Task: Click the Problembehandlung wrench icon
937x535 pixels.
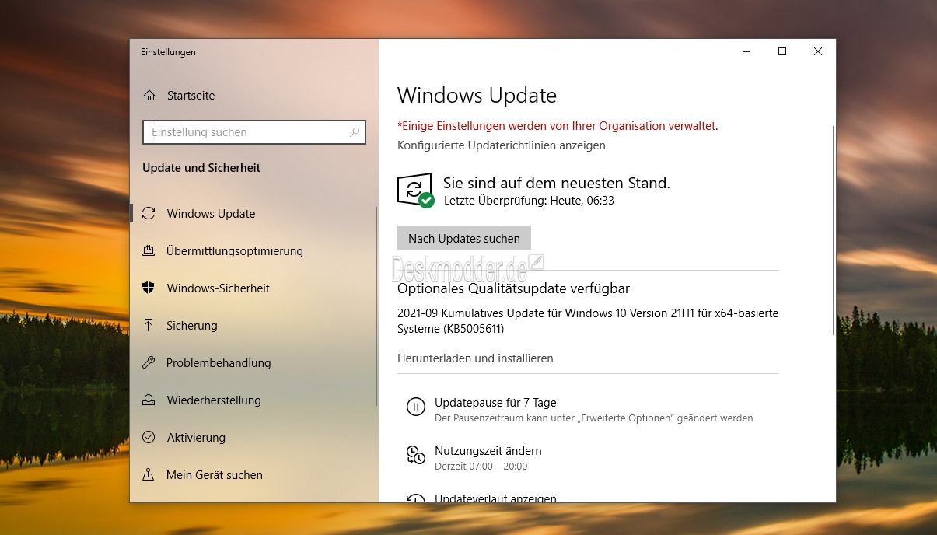Action: pos(149,363)
